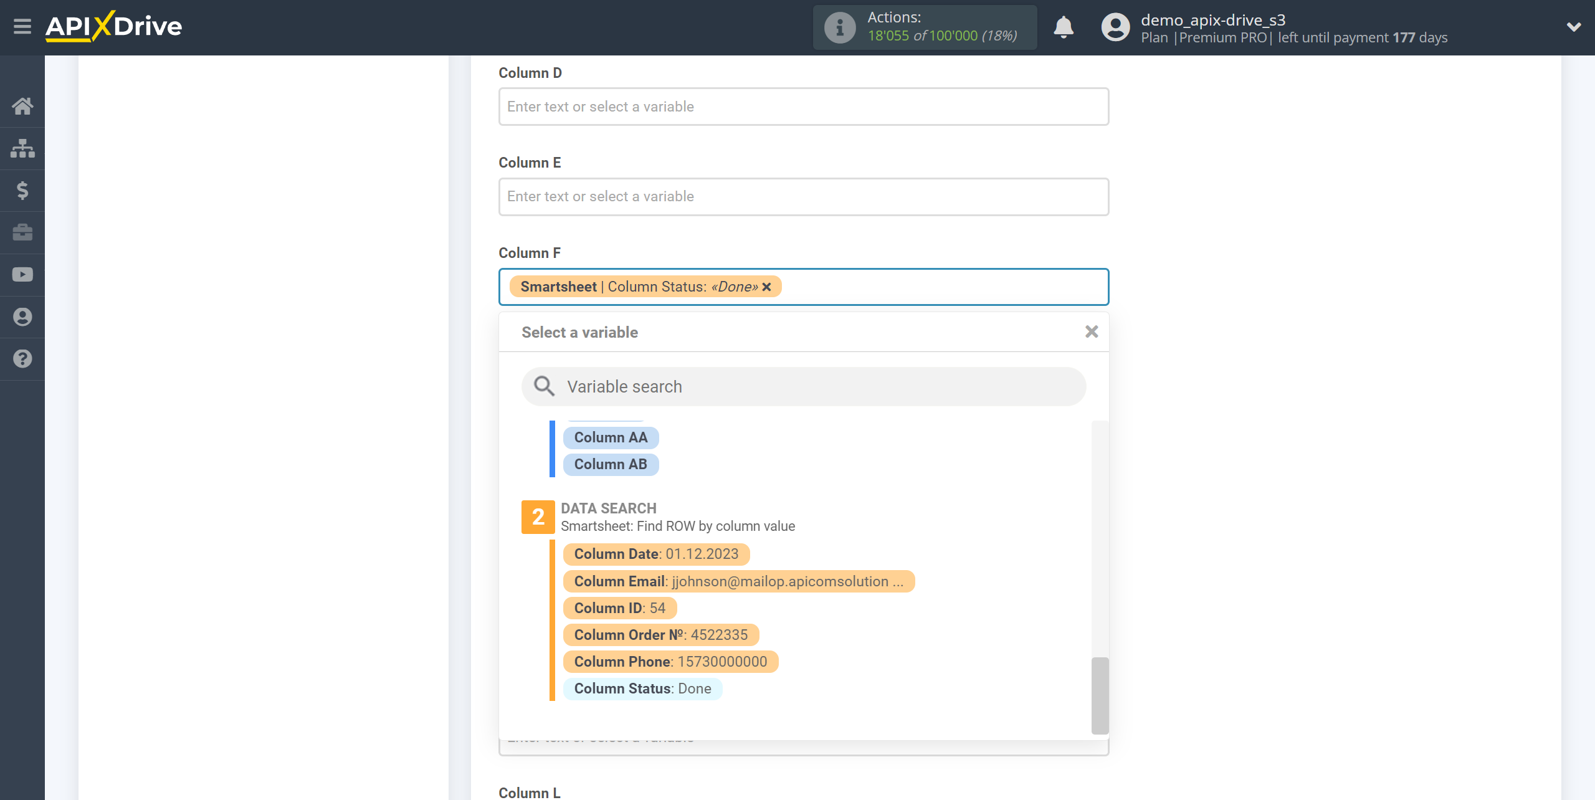The width and height of the screenshot is (1595, 800).
Task: Click the Column E input field
Action: (x=804, y=197)
